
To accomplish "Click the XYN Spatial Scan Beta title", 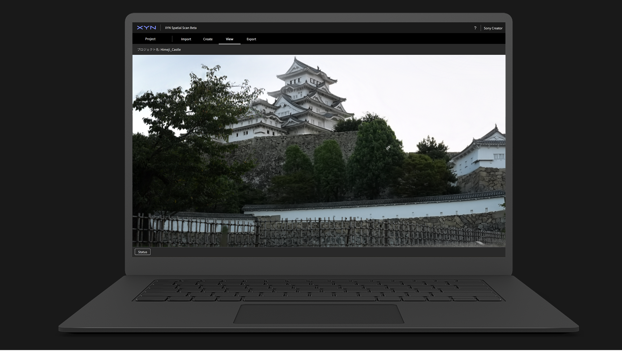I will point(181,28).
